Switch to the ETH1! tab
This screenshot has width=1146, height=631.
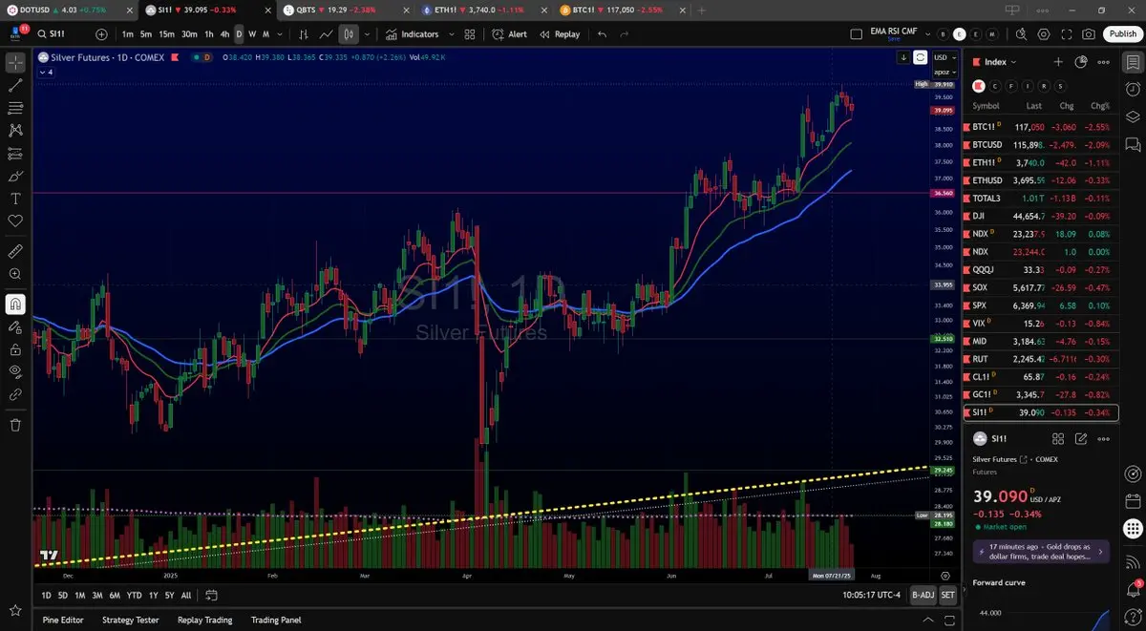[x=482, y=10]
